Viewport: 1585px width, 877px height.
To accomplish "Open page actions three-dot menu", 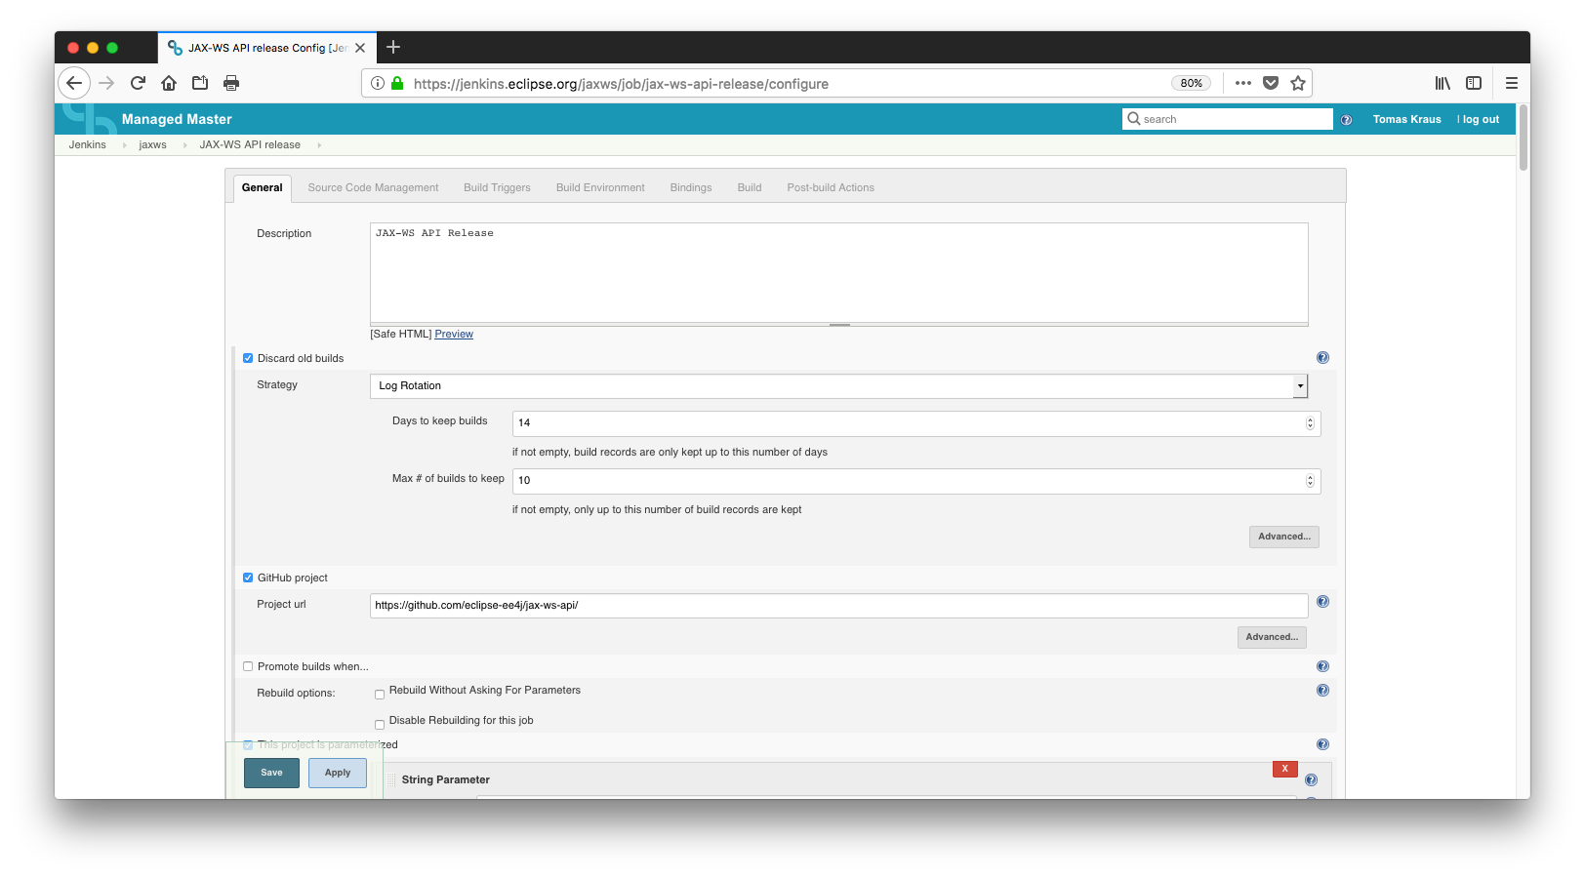I will (x=1242, y=83).
